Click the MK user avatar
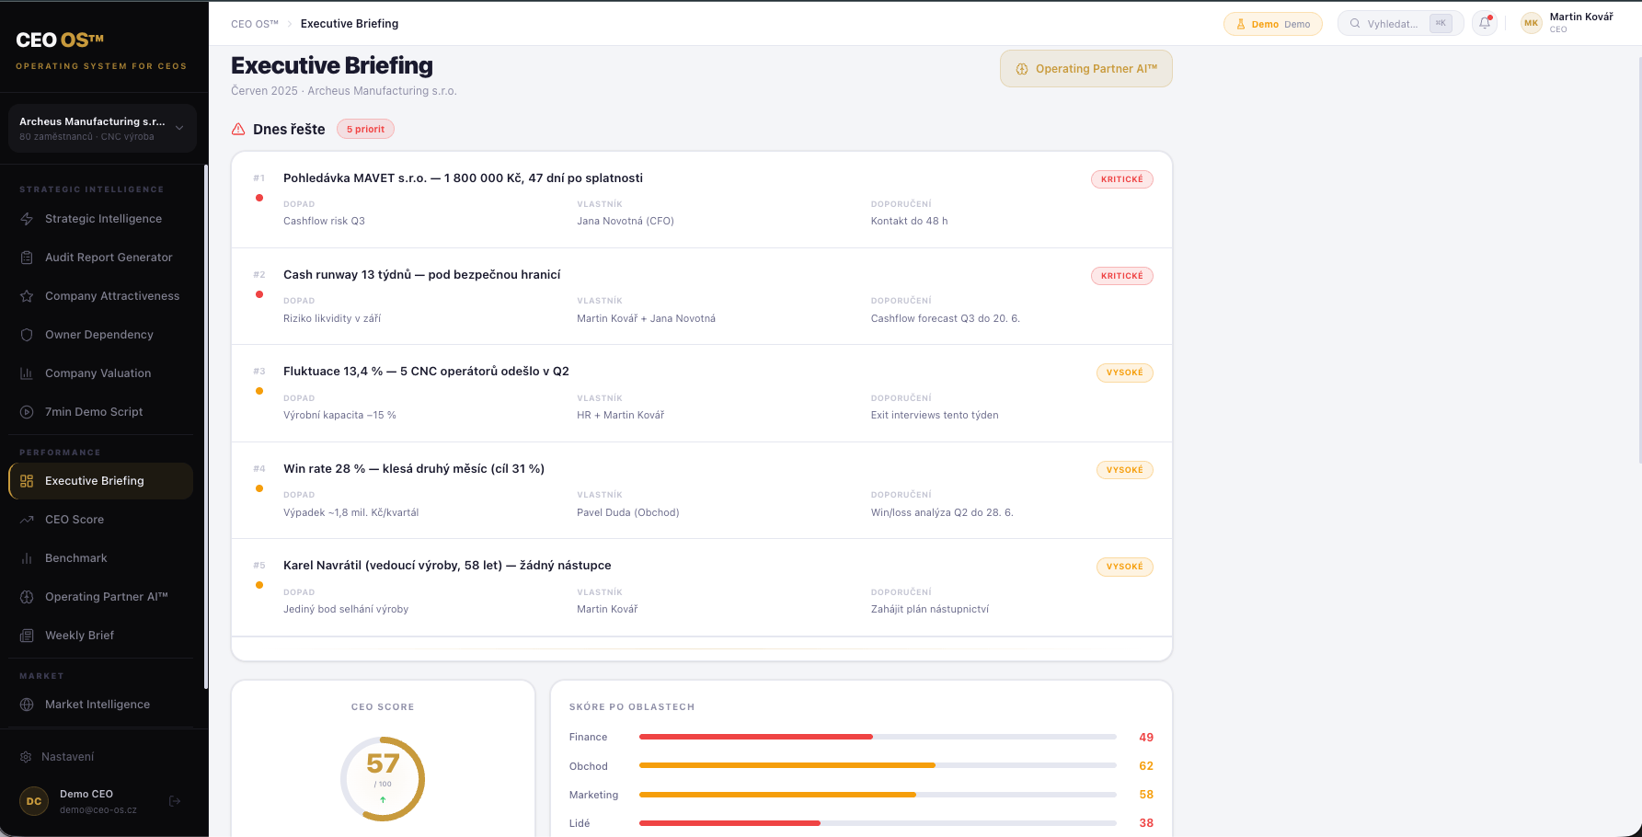1642x837 pixels. pyautogui.click(x=1531, y=23)
